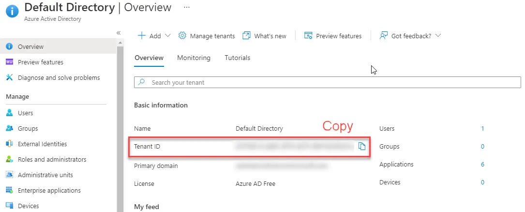Click the Applications label in statistics
Viewport: 525px width, 212px height.
coord(396,165)
